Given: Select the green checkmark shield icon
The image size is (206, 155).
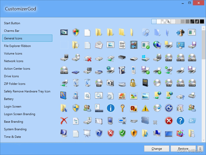Looking at the screenshot, I should tap(122, 133).
